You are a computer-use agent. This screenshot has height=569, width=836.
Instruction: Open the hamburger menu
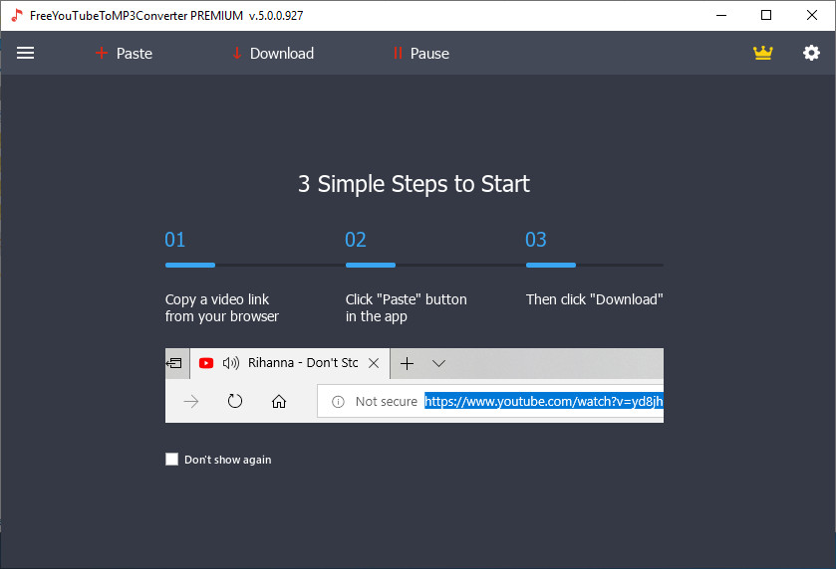(x=25, y=53)
